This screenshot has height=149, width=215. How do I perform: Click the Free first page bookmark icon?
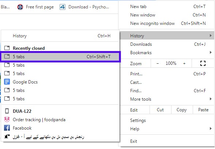(20, 7)
